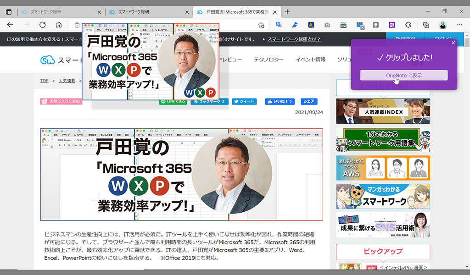Switch to the first スマートワーク総研 tab
470x275 pixels.
pos(61,12)
